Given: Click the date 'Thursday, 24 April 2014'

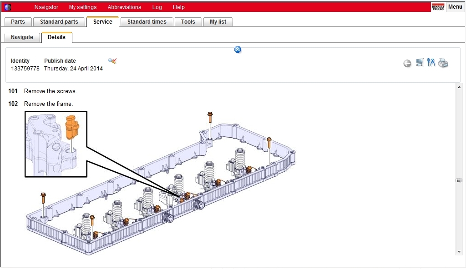Looking at the screenshot, I should [x=73, y=69].
